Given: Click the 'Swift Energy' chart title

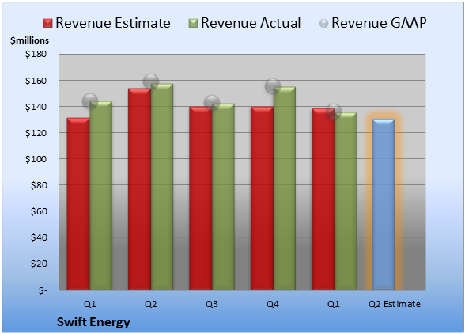Looking at the screenshot, I should click(93, 322).
